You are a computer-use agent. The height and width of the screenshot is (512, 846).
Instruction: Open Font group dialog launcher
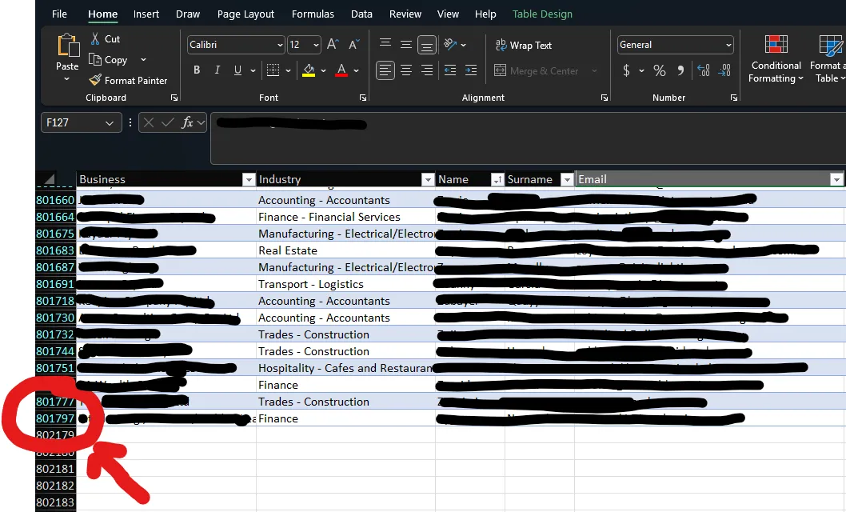pos(363,98)
